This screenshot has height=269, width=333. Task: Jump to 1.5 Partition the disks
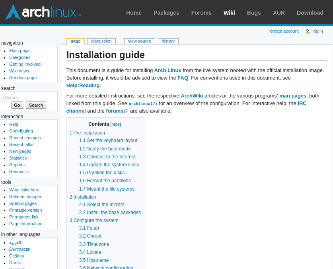[102, 173]
